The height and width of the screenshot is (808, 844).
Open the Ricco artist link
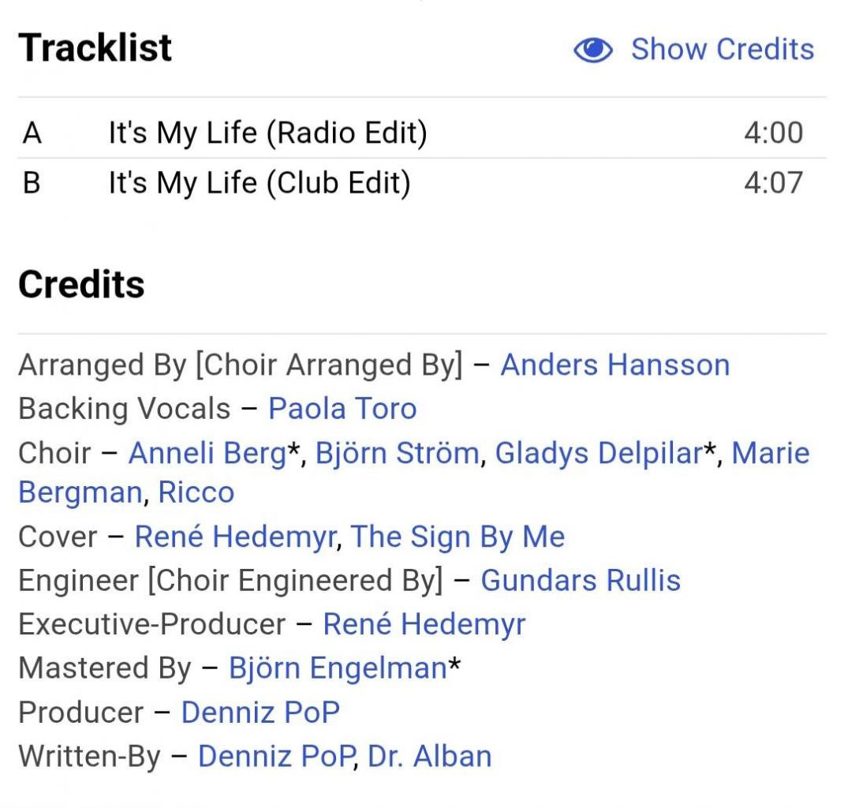pos(196,492)
